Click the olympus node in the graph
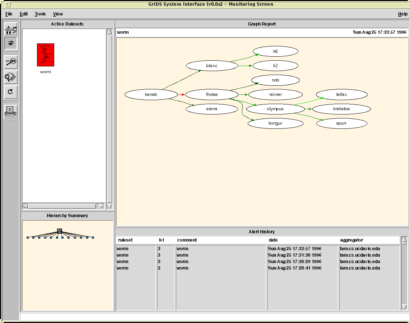The height and width of the screenshot is (323, 410). (275, 109)
